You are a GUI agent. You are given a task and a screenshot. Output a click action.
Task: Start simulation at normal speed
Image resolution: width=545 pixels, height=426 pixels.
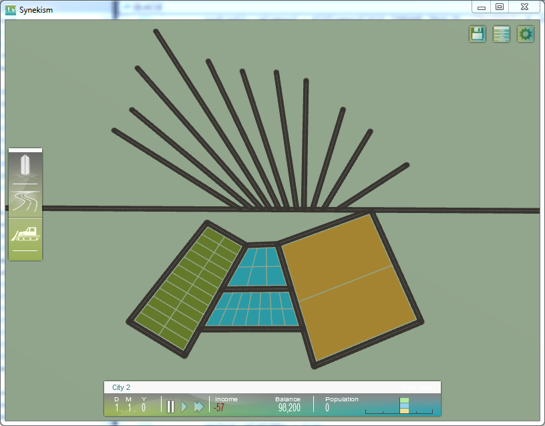[184, 406]
